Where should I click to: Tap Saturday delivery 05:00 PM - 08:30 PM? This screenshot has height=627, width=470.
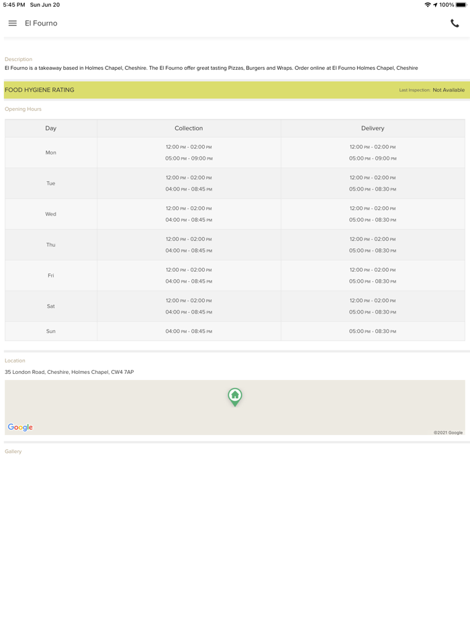click(x=373, y=312)
